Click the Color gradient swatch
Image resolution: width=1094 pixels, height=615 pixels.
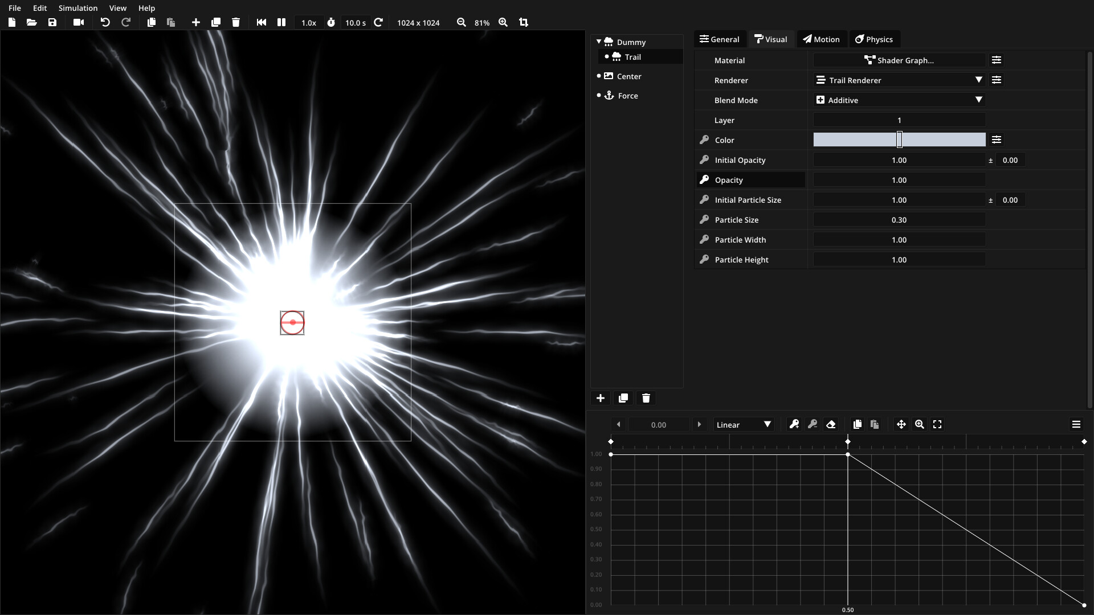click(x=855, y=140)
